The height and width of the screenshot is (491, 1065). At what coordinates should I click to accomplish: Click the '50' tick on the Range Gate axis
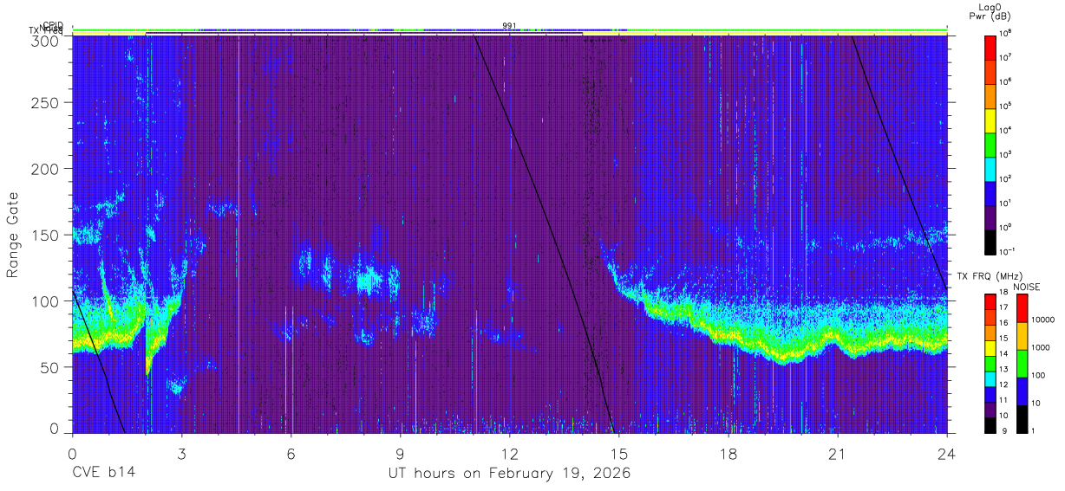(50, 366)
